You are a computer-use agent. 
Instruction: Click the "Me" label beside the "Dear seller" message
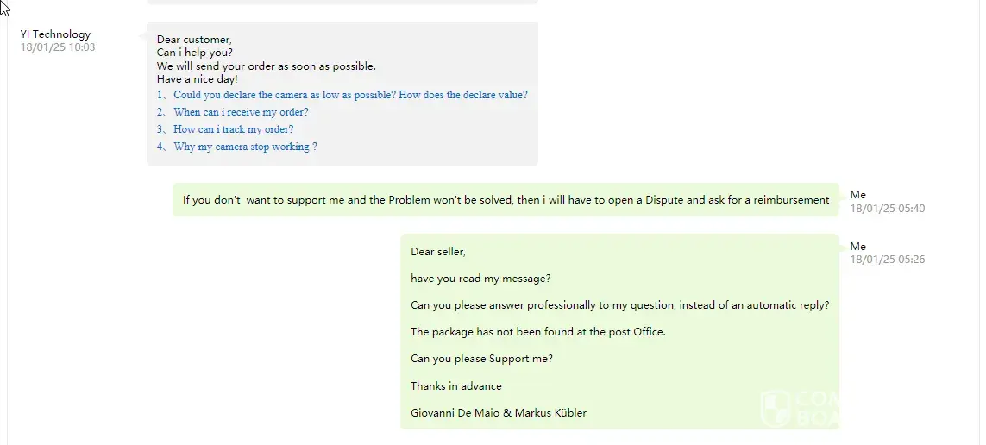pyautogui.click(x=857, y=247)
